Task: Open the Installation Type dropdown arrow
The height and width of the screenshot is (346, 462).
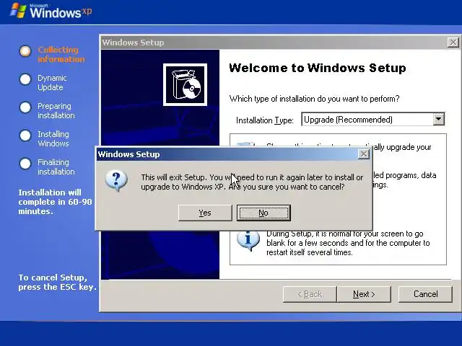Action: point(439,119)
